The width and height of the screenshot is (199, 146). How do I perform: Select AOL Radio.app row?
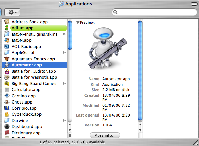tap(35, 46)
